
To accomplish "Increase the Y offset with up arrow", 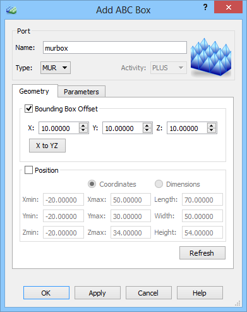I will click(x=147, y=125).
